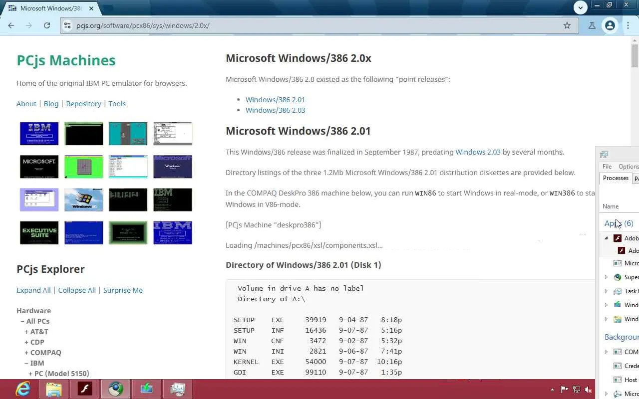
Task: Open the MICROSOFT black screen thumbnail
Action: tap(39, 167)
